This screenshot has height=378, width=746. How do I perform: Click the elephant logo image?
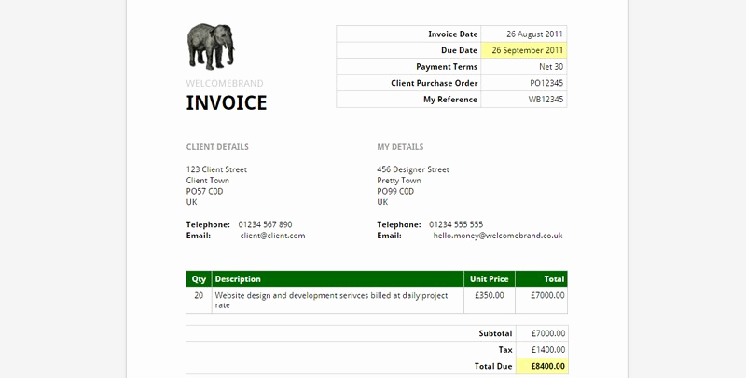[x=211, y=47]
